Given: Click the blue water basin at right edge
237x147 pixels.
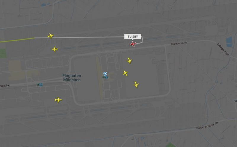Looking at the screenshot, I should [229, 42].
